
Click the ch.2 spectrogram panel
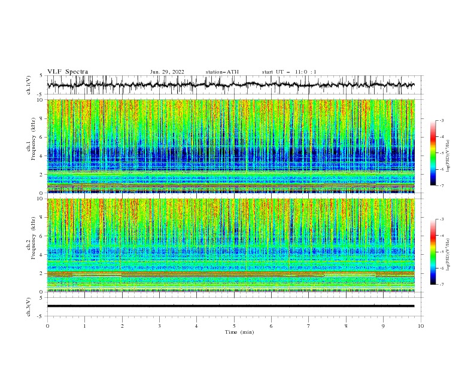231,245
